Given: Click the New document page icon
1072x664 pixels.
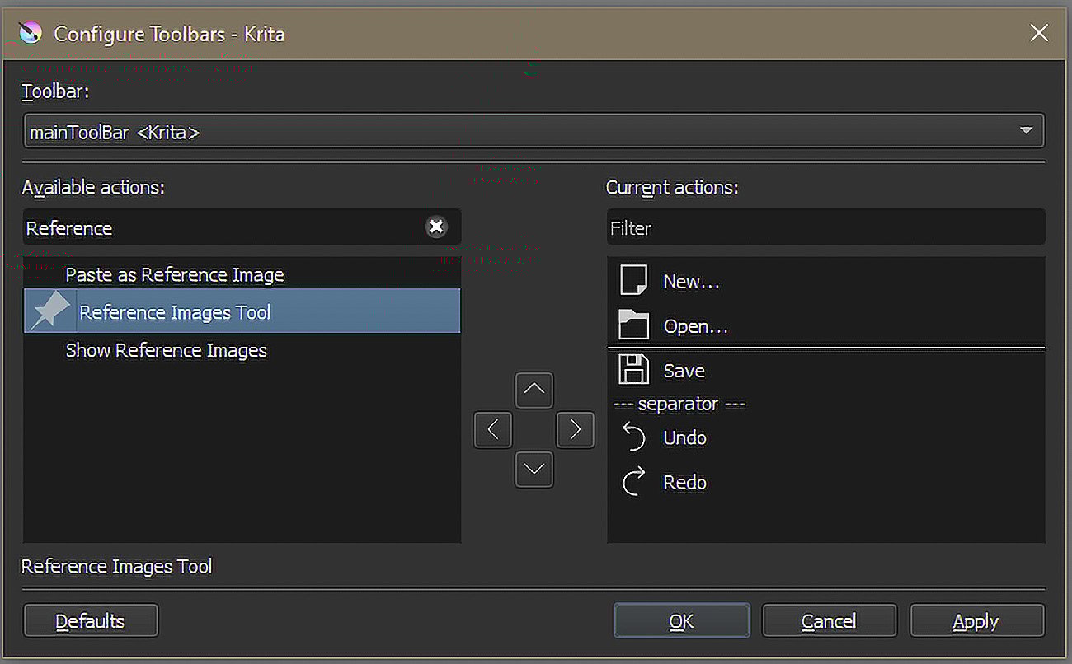Looking at the screenshot, I should (x=633, y=281).
